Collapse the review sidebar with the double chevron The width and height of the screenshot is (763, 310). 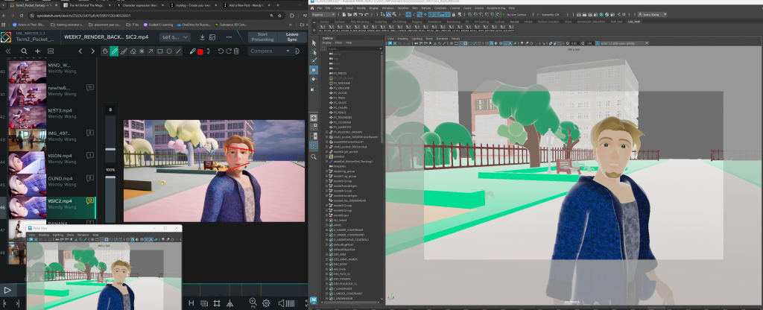click(8, 51)
